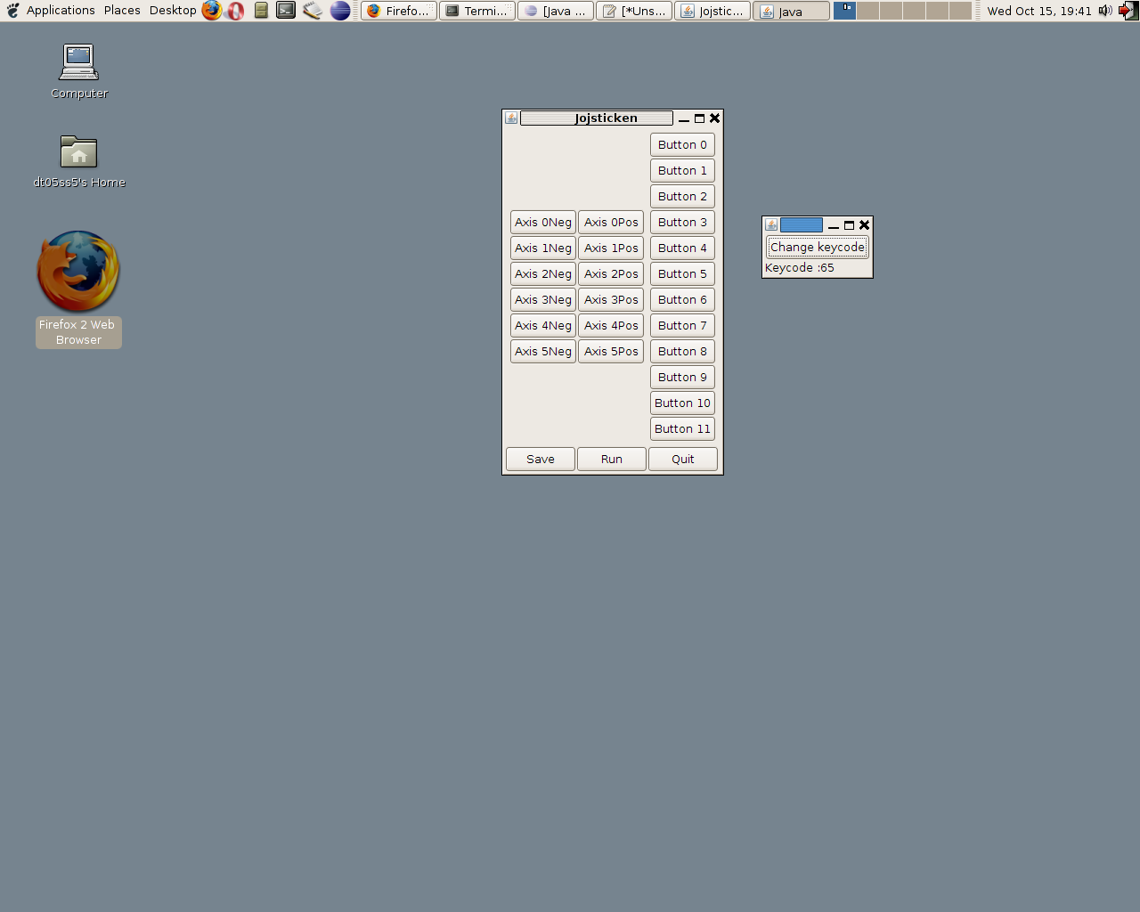Launch Eclipse from the panel sphere icon
The height and width of the screenshot is (912, 1140).
340,11
